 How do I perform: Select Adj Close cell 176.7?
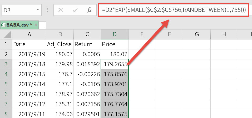60,74
